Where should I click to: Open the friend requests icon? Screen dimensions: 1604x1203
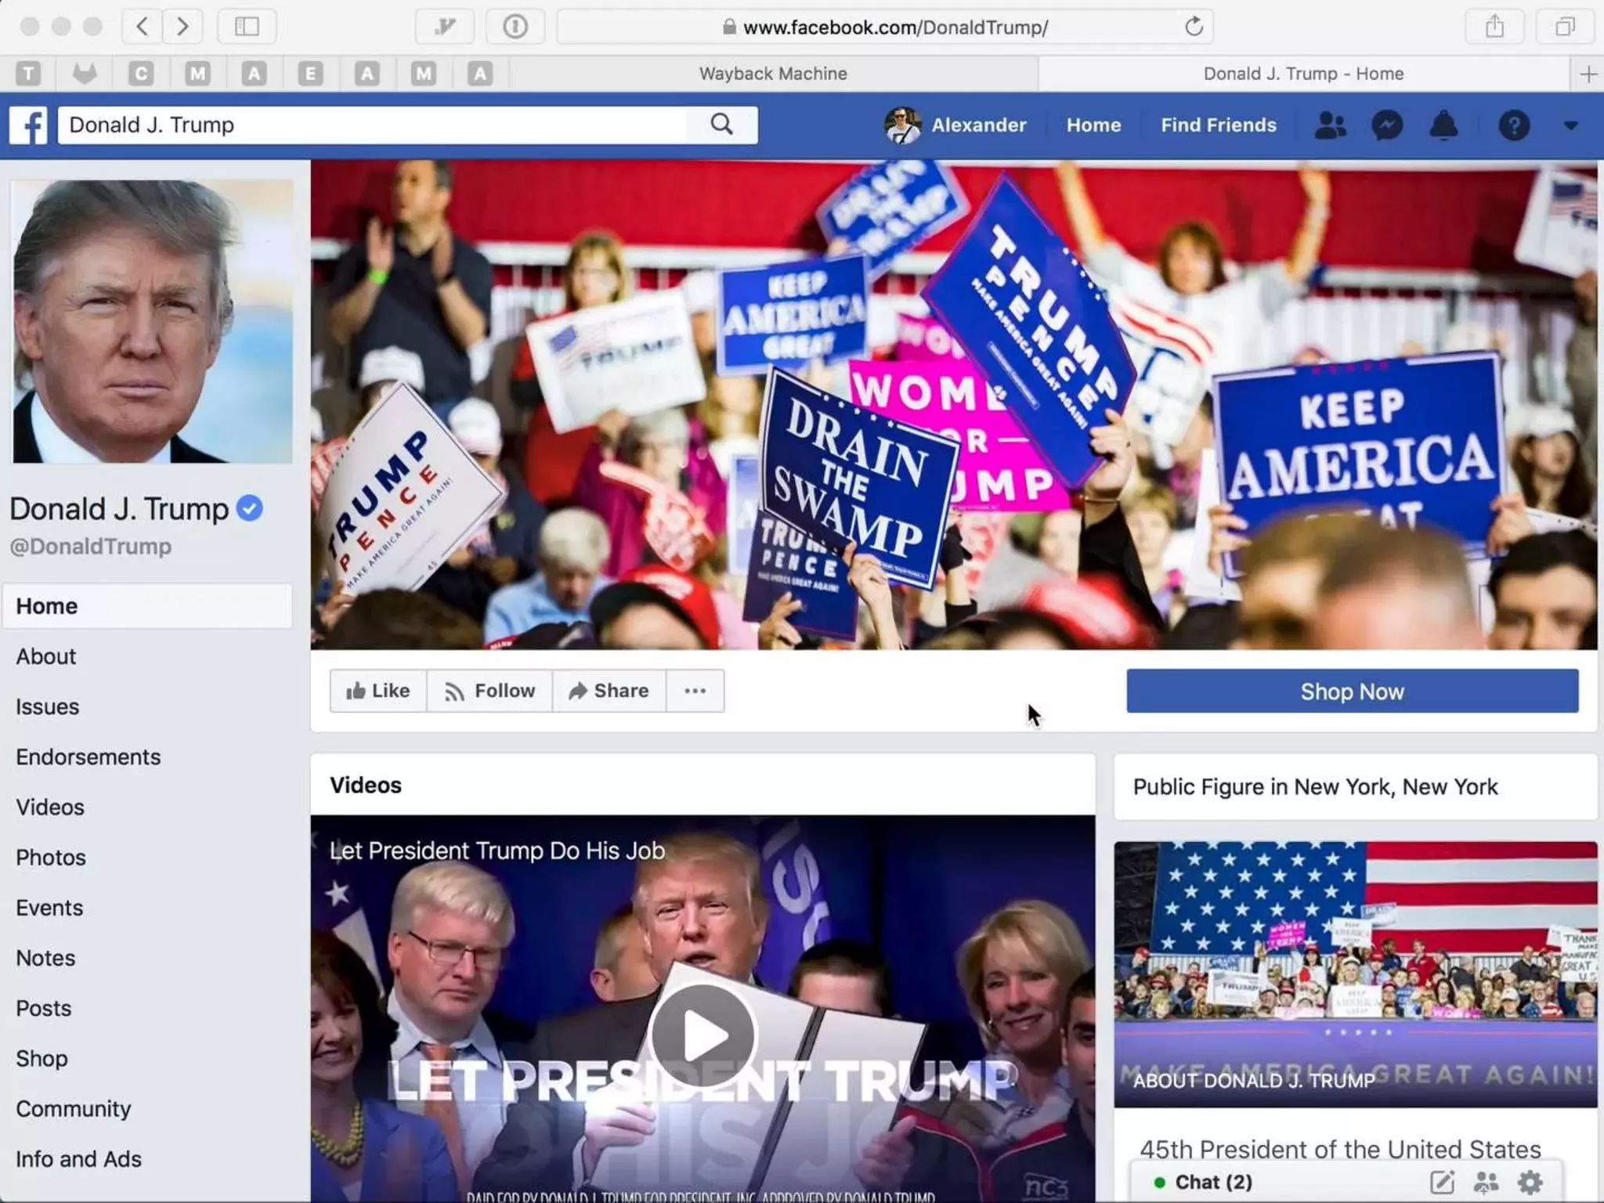(x=1330, y=125)
